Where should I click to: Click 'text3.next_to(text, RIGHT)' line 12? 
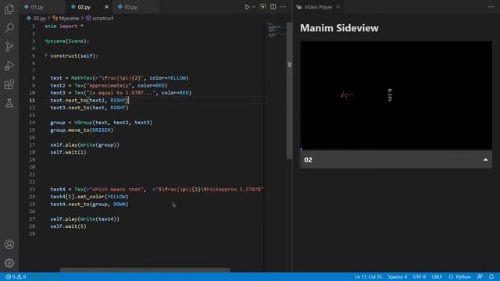89,108
